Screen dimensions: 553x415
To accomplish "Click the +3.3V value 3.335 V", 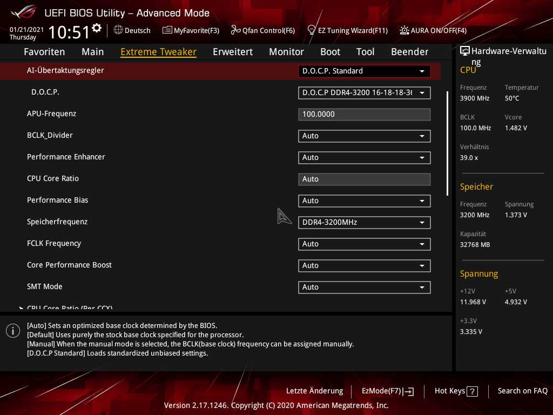I will tap(471, 332).
